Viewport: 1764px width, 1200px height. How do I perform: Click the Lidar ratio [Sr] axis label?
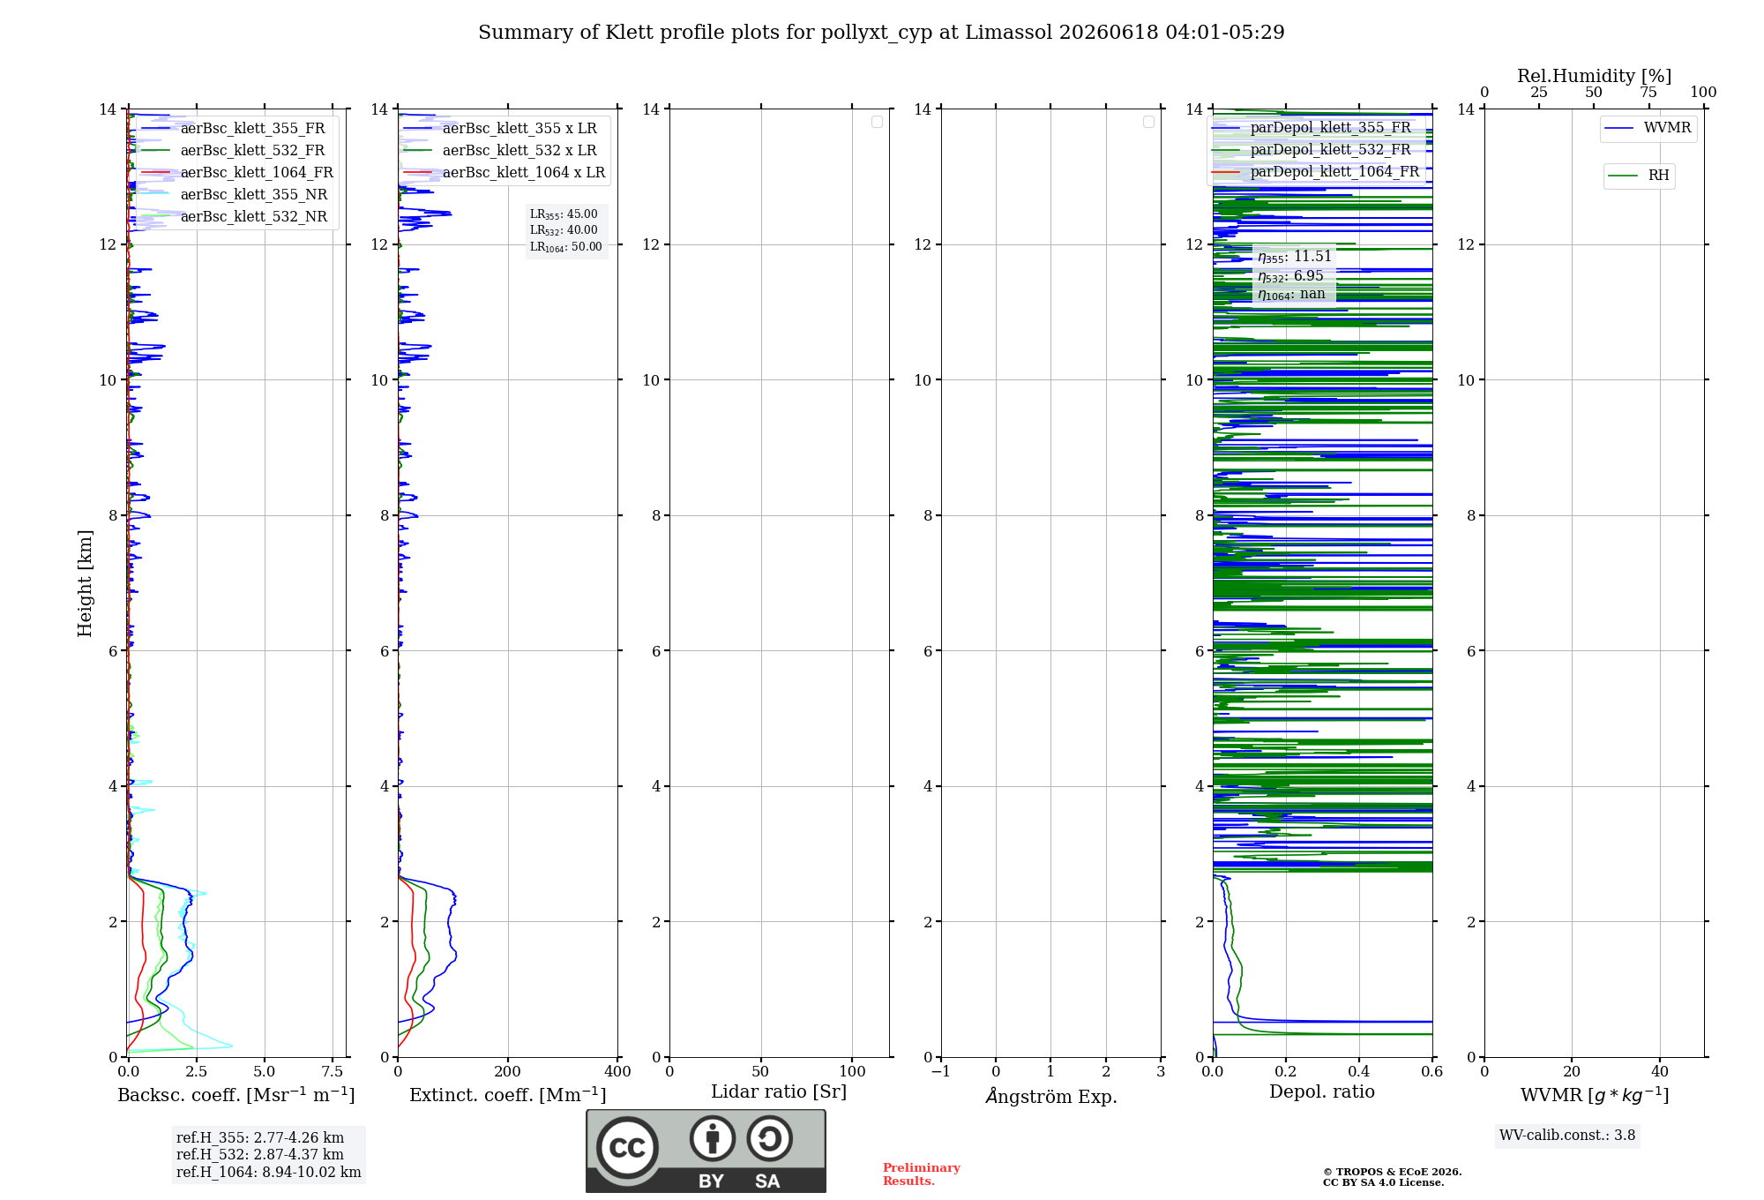tap(779, 1092)
